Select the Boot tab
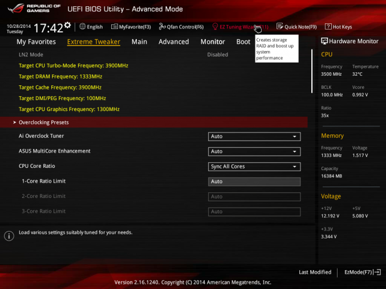 [x=243, y=42]
